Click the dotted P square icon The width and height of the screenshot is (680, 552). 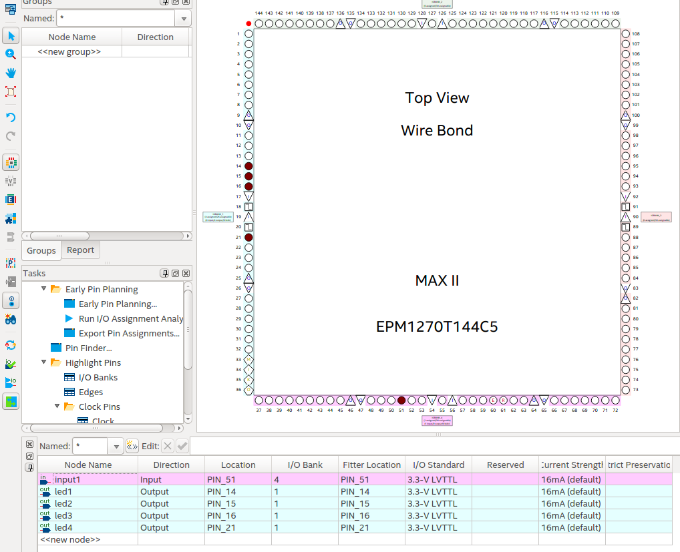(11, 263)
